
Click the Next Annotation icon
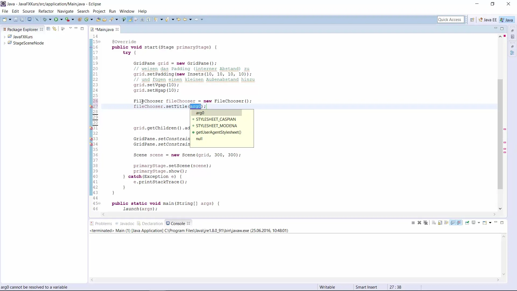point(156,19)
